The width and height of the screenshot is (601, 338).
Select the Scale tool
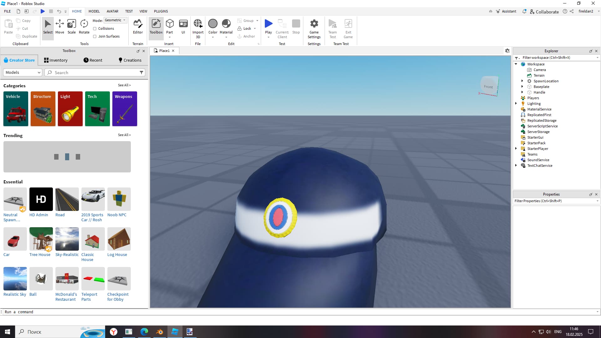coord(71,27)
